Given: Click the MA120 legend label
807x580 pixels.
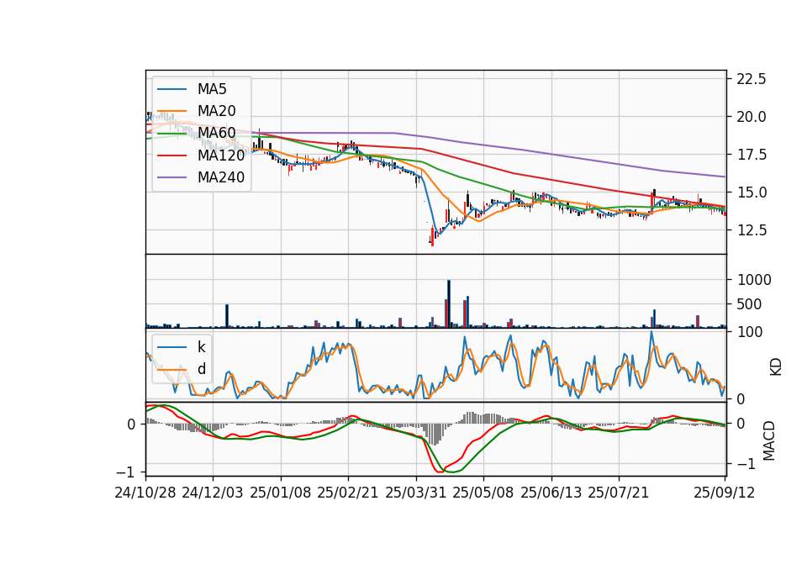Looking at the screenshot, I should pyautogui.click(x=221, y=155).
